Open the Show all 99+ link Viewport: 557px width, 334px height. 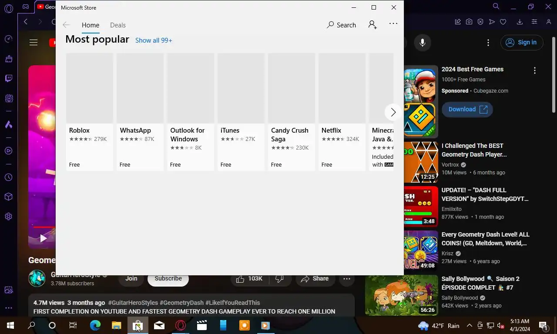[x=154, y=40]
